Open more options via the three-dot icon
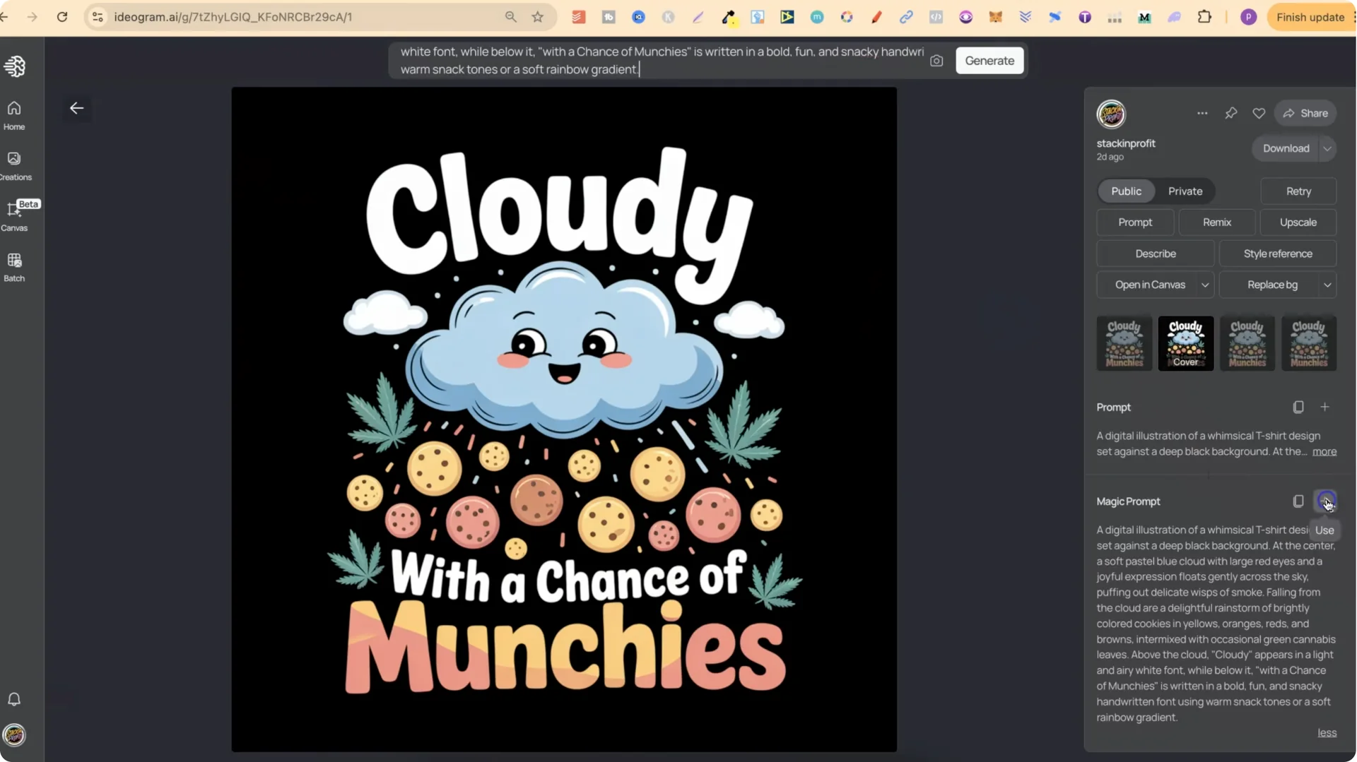Image resolution: width=1357 pixels, height=762 pixels. click(1202, 113)
